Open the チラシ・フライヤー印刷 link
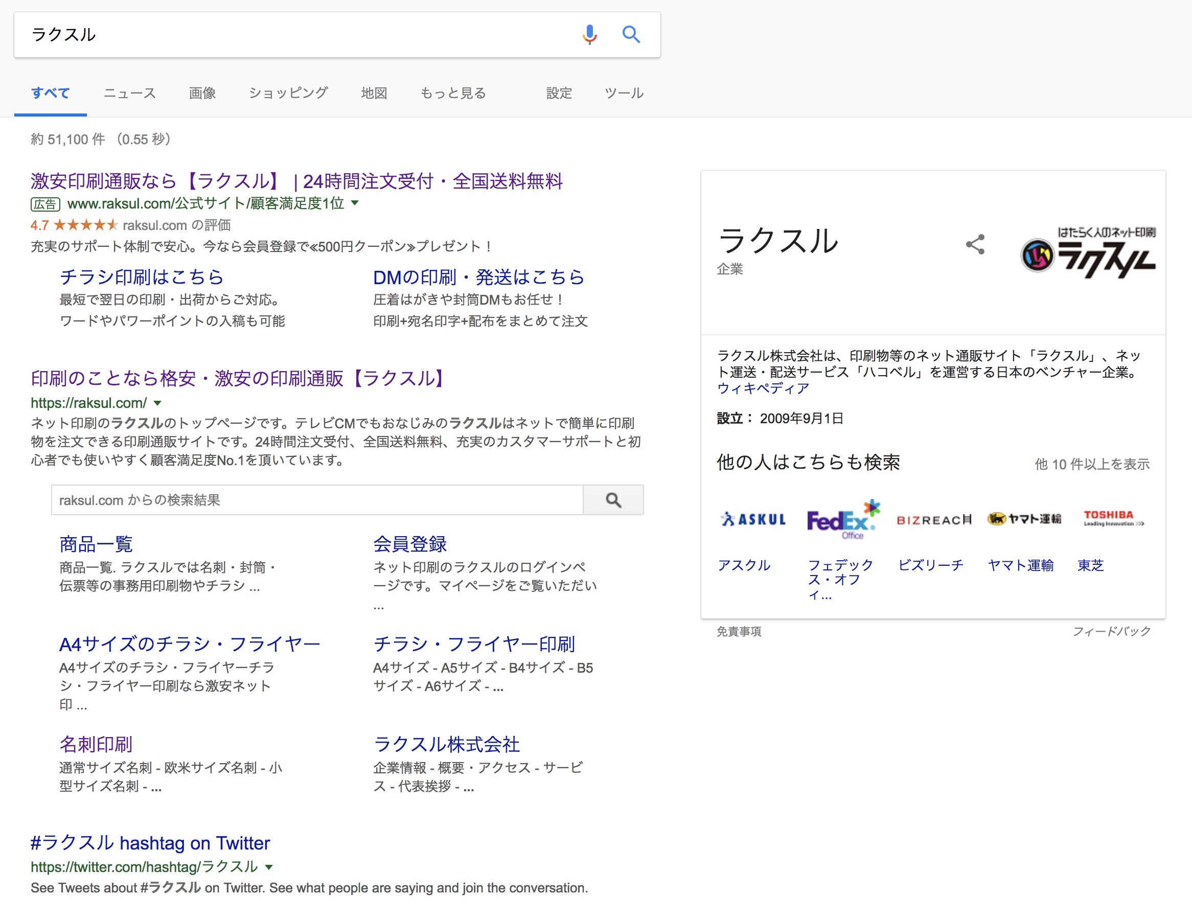The height and width of the screenshot is (918, 1192). pos(474,644)
